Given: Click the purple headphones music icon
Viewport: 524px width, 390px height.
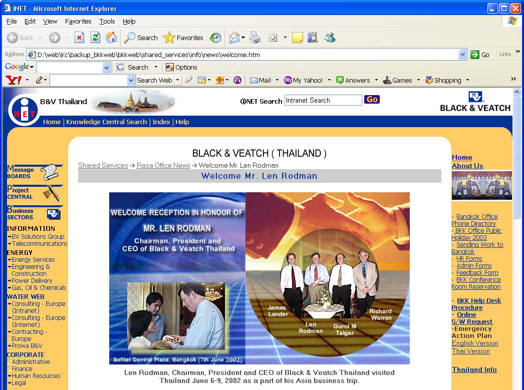Looking at the screenshot, I should [x=237, y=80].
